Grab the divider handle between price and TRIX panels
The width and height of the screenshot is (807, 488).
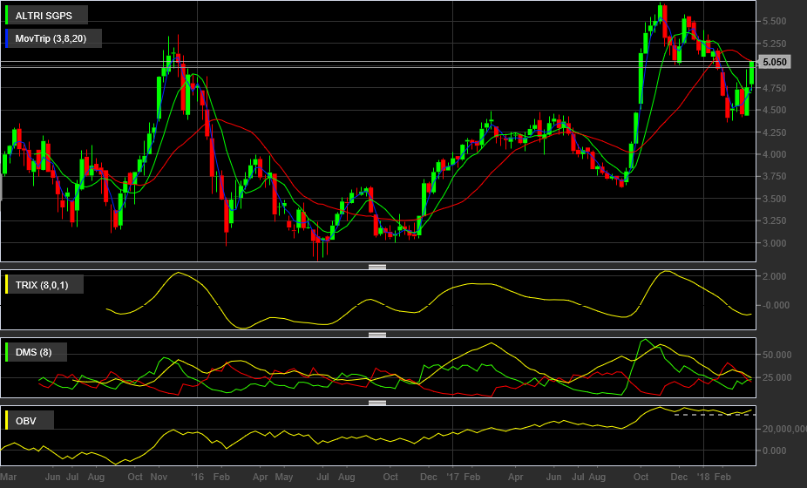click(x=377, y=267)
